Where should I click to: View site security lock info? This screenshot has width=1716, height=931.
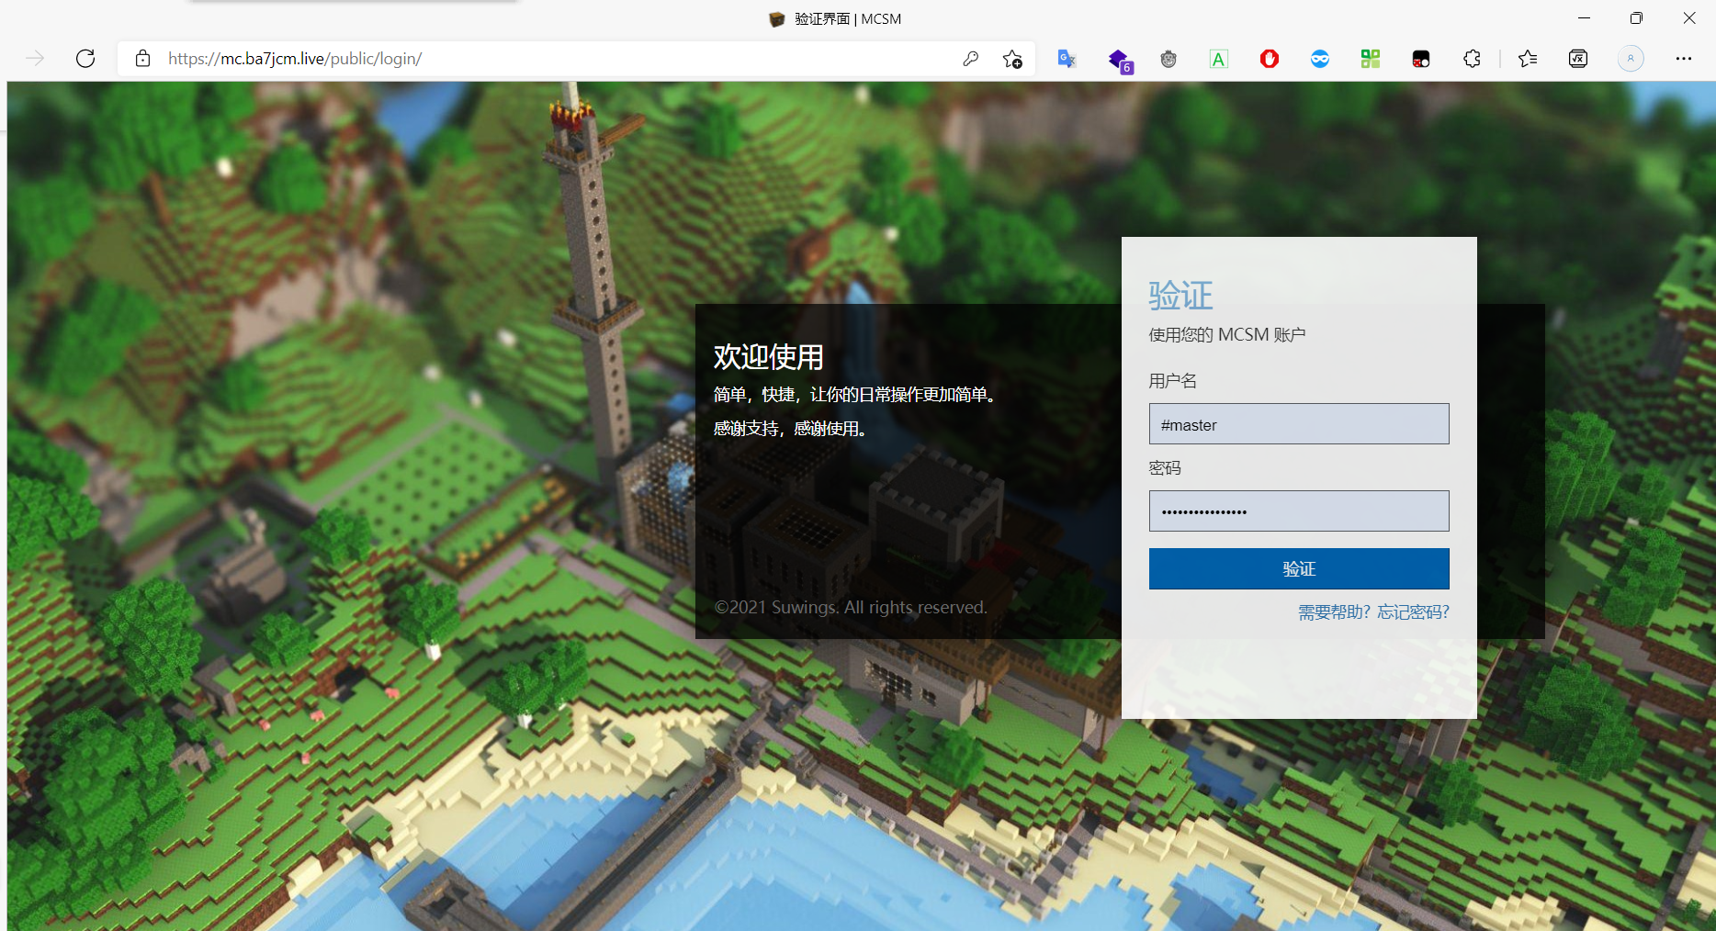[x=142, y=59]
